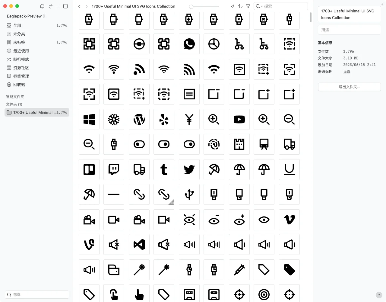Image resolution: width=386 pixels, height=302 pixels.
Task: Open the sort order arrows icon
Action: pyautogui.click(x=240, y=6)
